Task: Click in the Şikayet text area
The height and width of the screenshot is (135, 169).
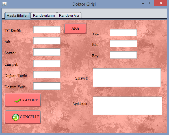Action: [127, 78]
